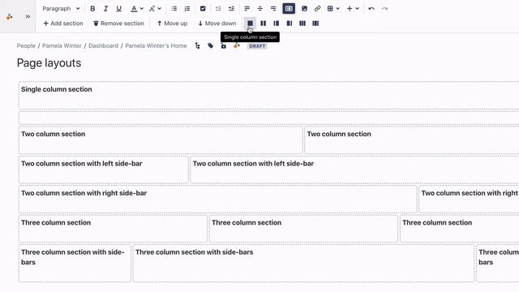
Task: Click the outdent icon
Action: tap(218, 9)
